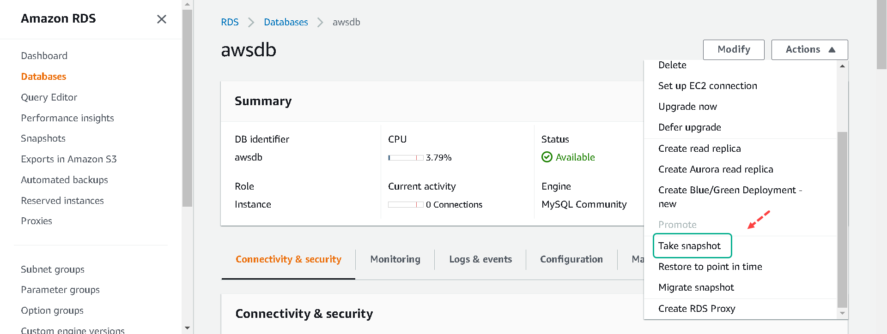
Task: Click the Modify button
Action: (734, 49)
